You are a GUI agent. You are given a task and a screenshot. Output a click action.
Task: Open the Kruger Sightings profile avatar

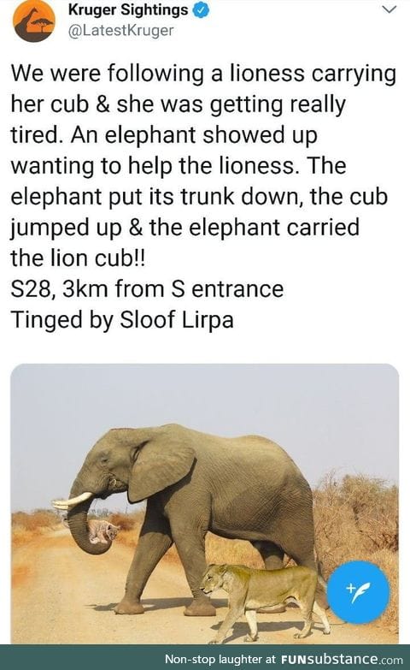tap(32, 21)
